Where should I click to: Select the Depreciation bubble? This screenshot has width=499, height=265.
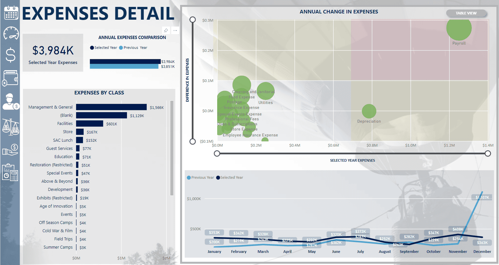point(369,111)
